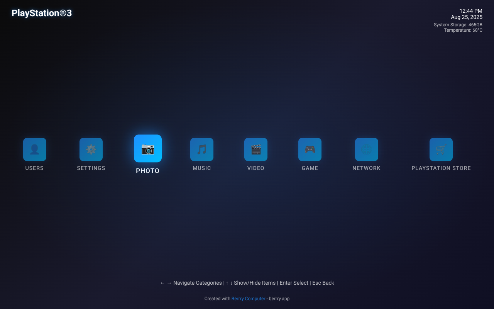494x309 pixels.
Task: Choose the SETTINGS category label
Action: [91, 168]
